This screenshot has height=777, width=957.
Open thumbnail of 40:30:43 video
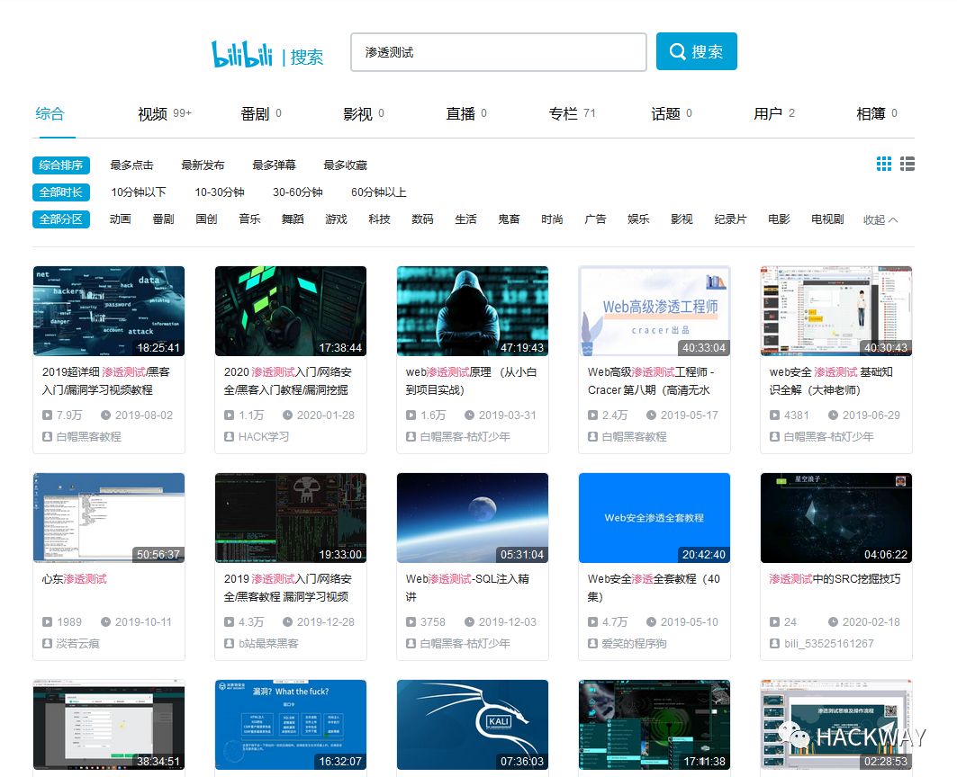point(836,311)
